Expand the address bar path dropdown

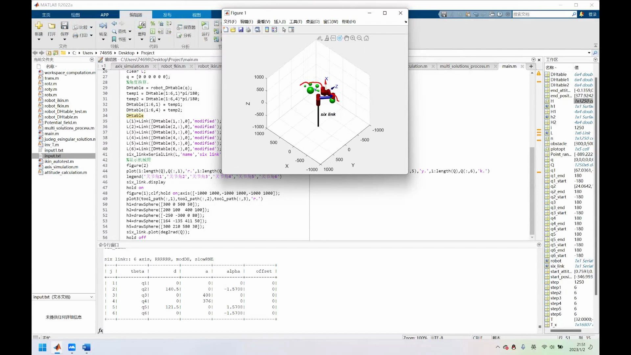point(589,53)
